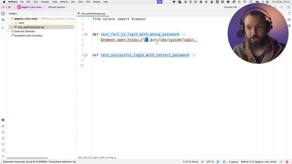Run test_successful_login_with_correct_password via gutter icon
The image size is (292, 164).
pyautogui.click(x=86, y=55)
